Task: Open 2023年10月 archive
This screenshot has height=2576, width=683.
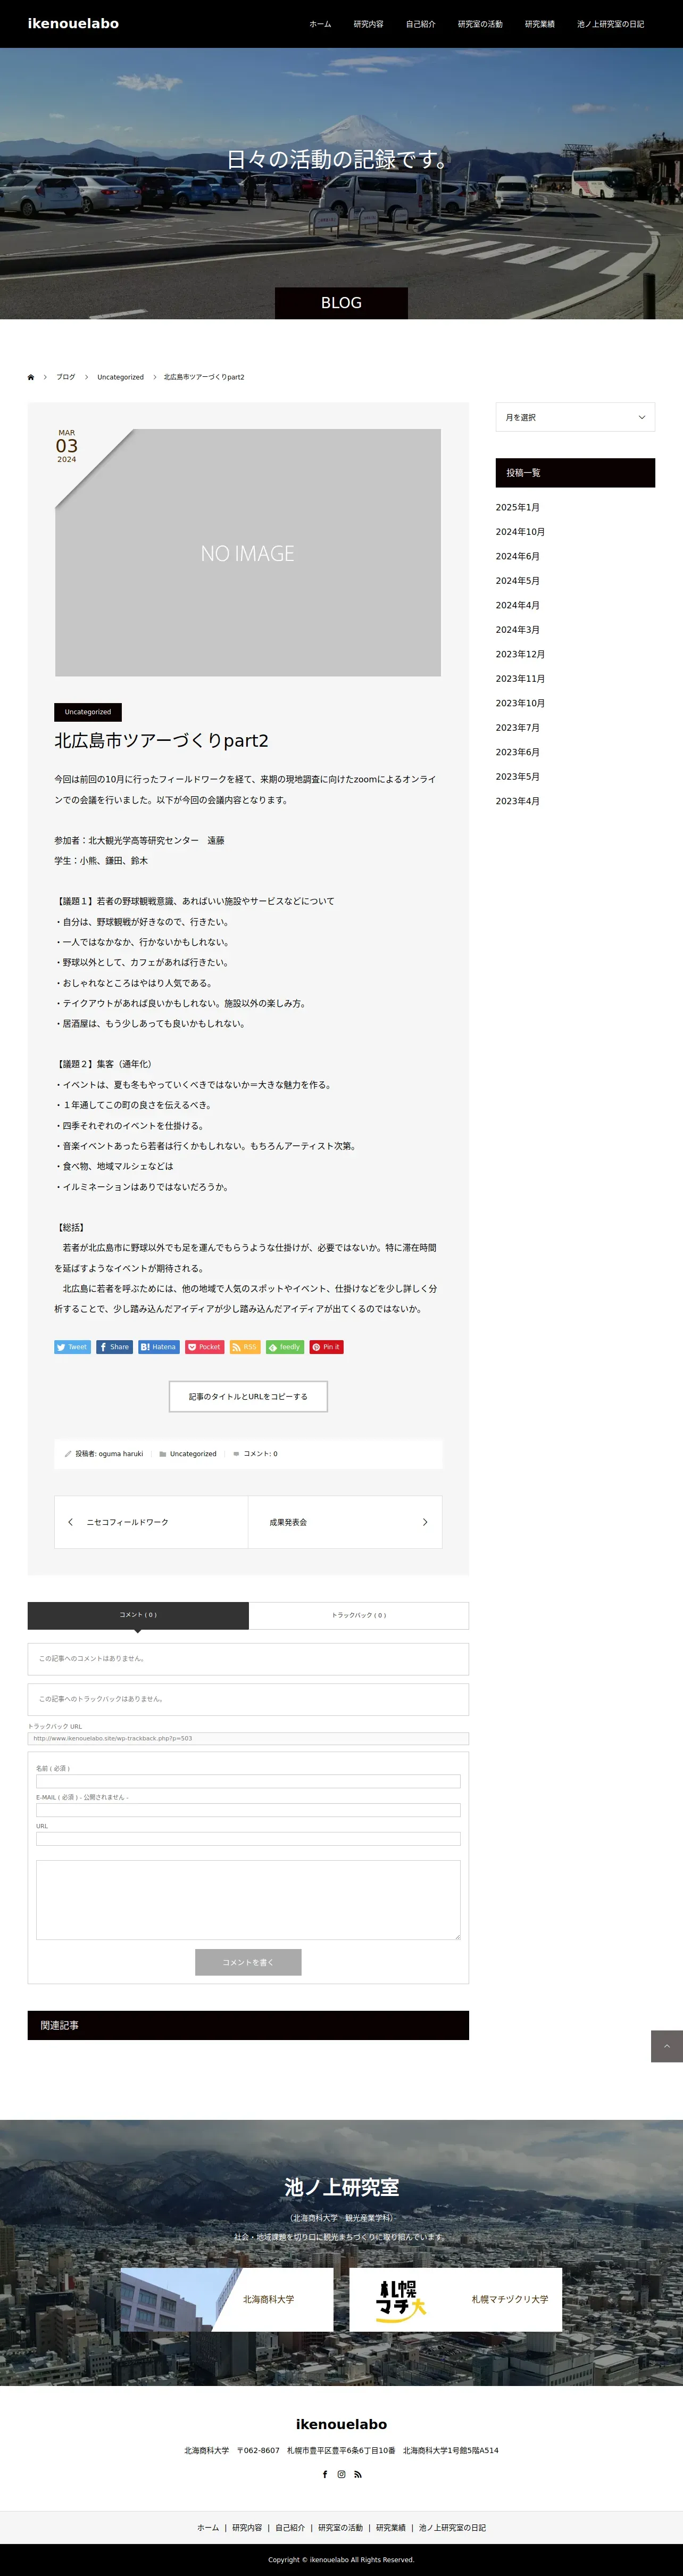Action: [x=520, y=703]
